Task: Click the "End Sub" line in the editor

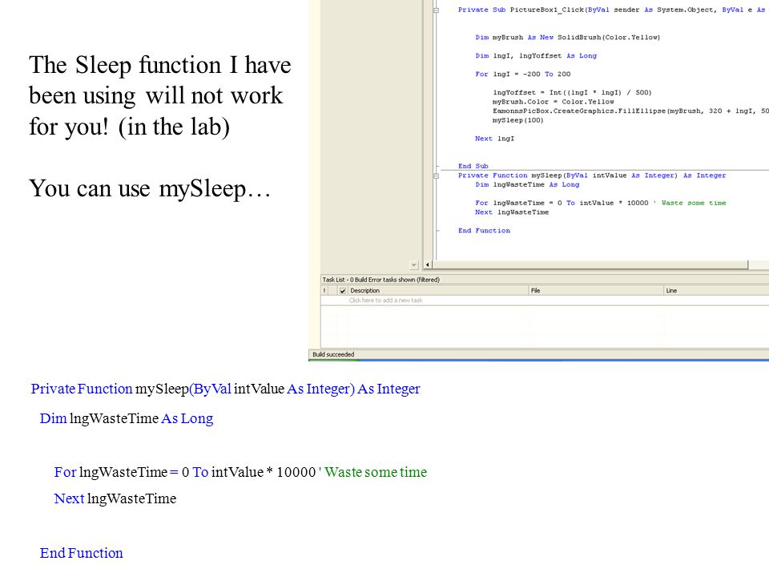Action: click(x=473, y=167)
